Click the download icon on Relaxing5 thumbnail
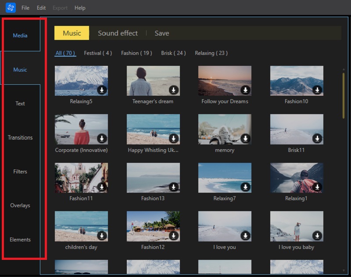 pyautogui.click(x=102, y=90)
